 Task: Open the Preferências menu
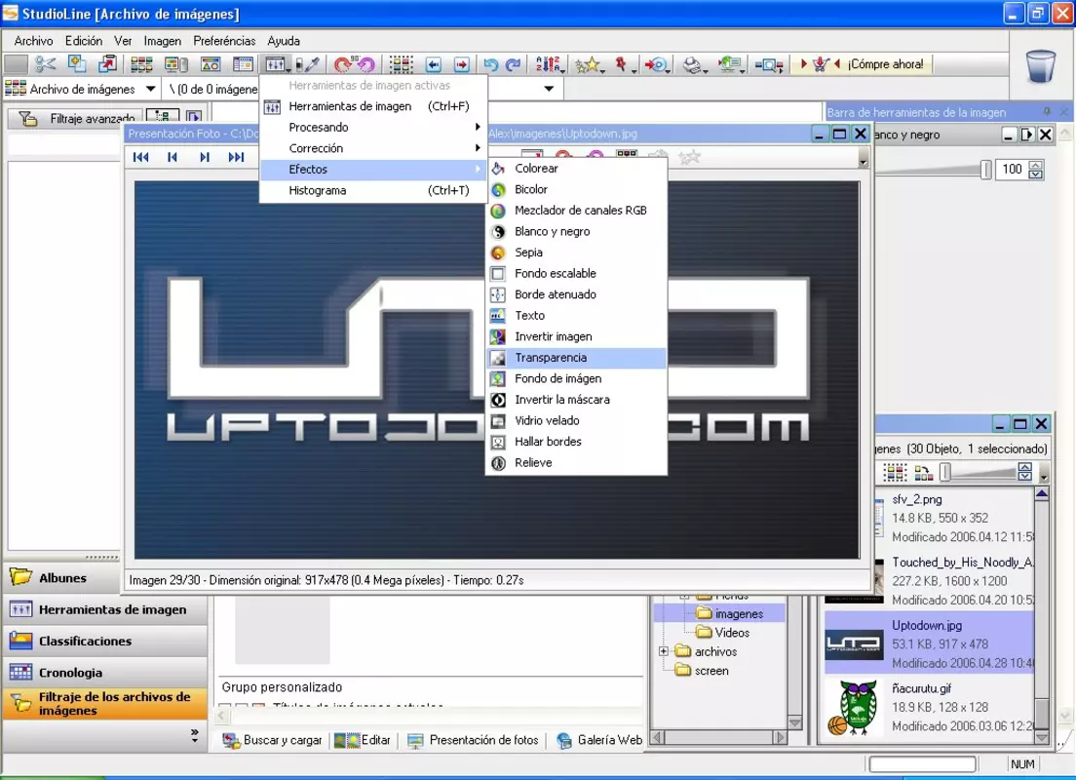tap(224, 41)
